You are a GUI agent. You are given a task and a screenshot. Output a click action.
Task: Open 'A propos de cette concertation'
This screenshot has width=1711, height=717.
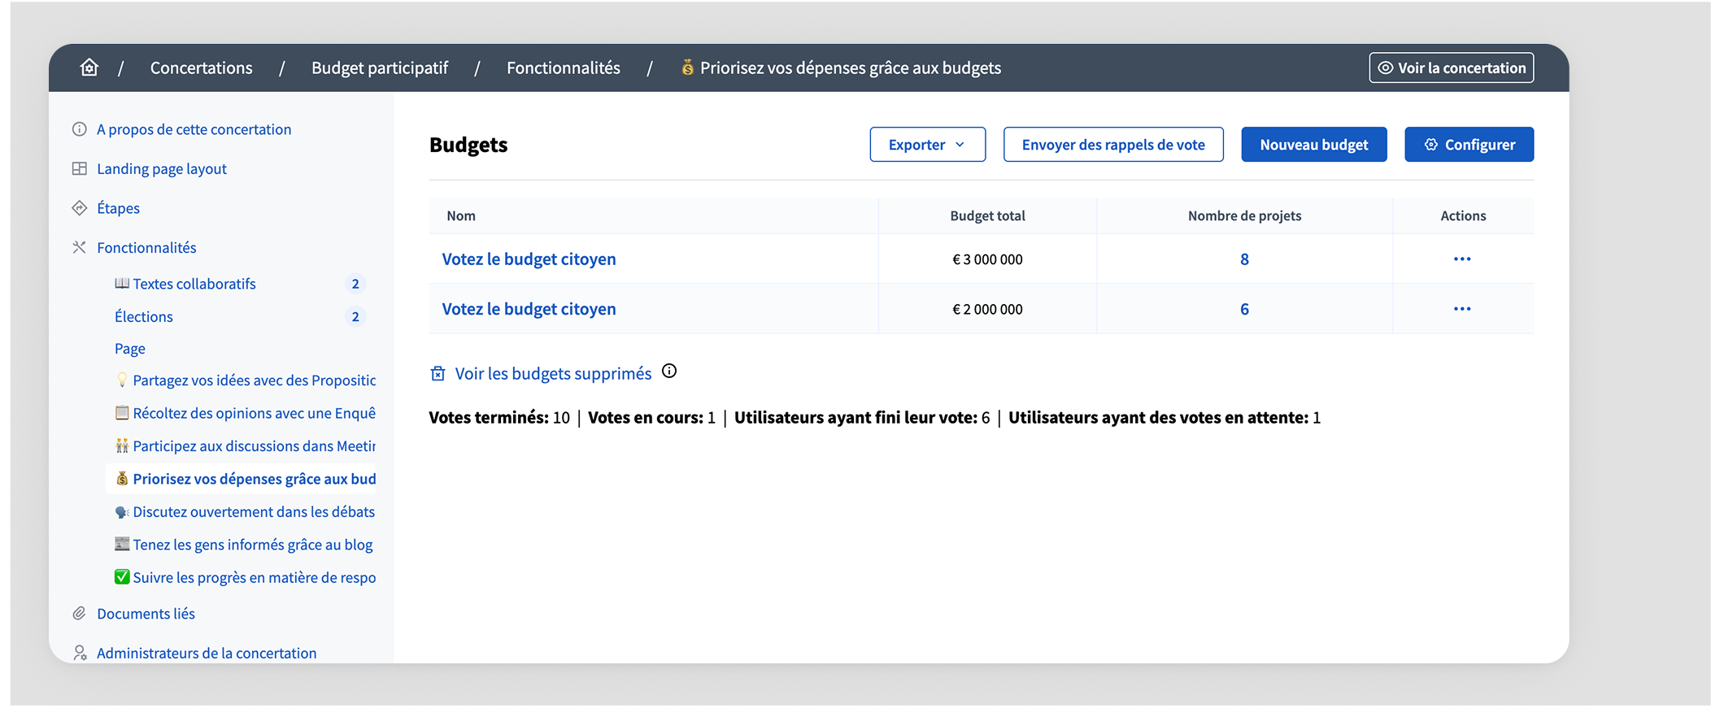194,129
